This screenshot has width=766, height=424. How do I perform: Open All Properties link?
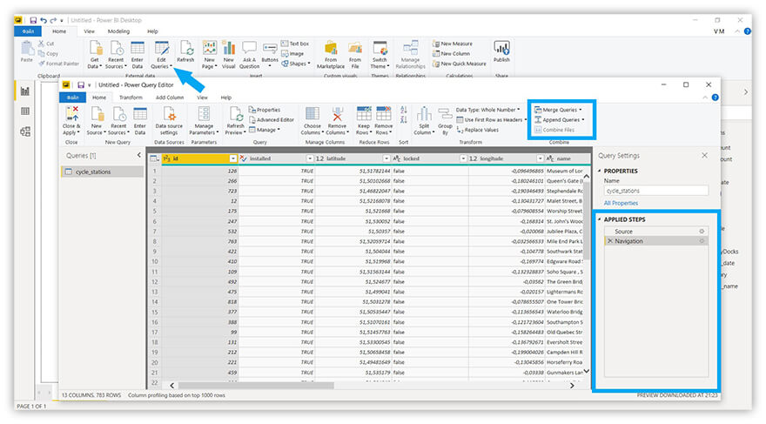tap(621, 203)
